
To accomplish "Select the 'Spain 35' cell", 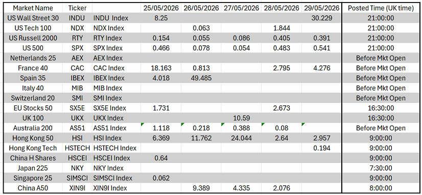I will 33,78.
